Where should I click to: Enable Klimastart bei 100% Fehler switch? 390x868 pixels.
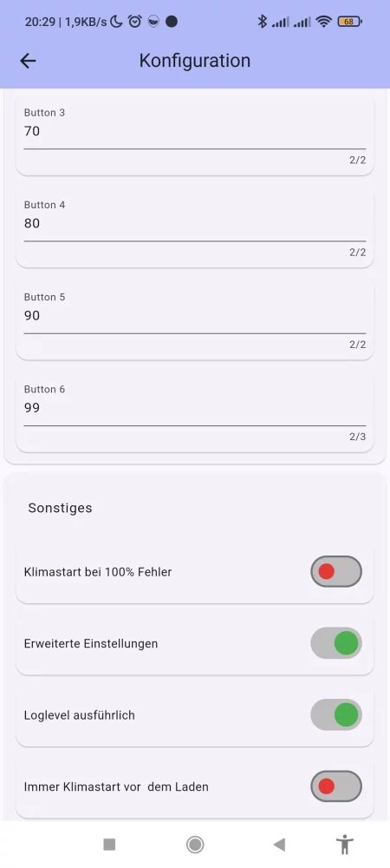coord(336,572)
